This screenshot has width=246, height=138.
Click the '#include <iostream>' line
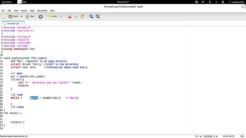point(17,43)
